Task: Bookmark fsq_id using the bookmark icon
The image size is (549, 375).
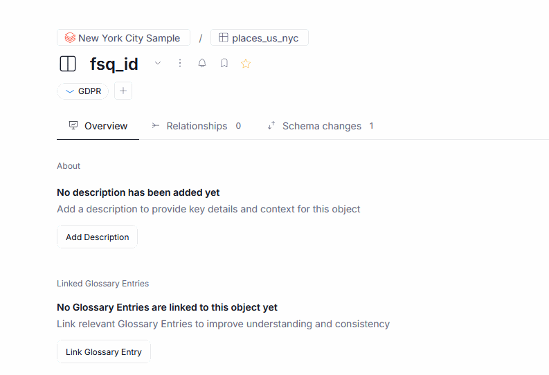Action: (x=224, y=64)
